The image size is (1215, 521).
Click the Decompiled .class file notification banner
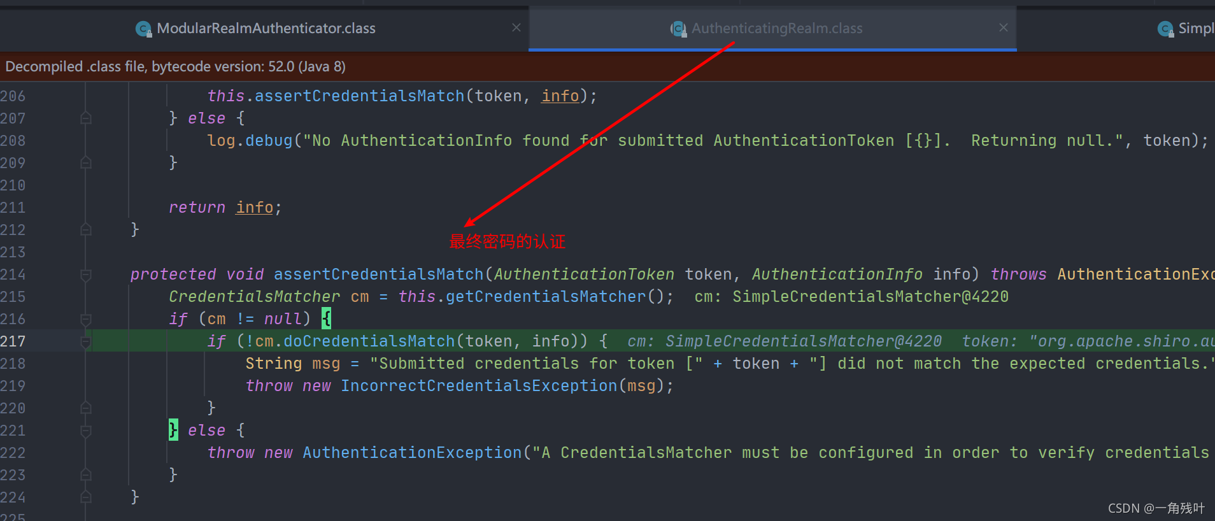click(x=607, y=66)
